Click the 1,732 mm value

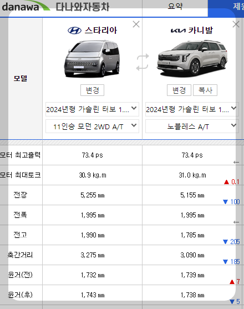[93, 275]
